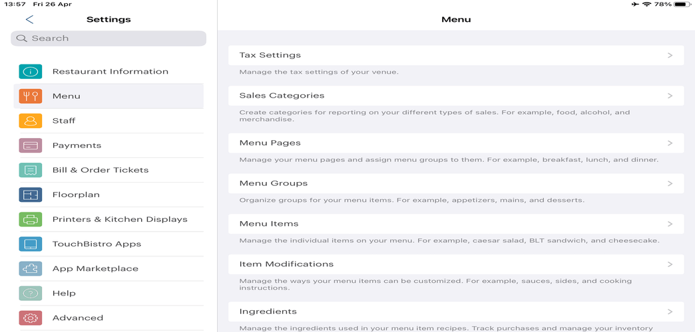Expand Item Modifications via its chevron
The height and width of the screenshot is (332, 695).
[670, 264]
